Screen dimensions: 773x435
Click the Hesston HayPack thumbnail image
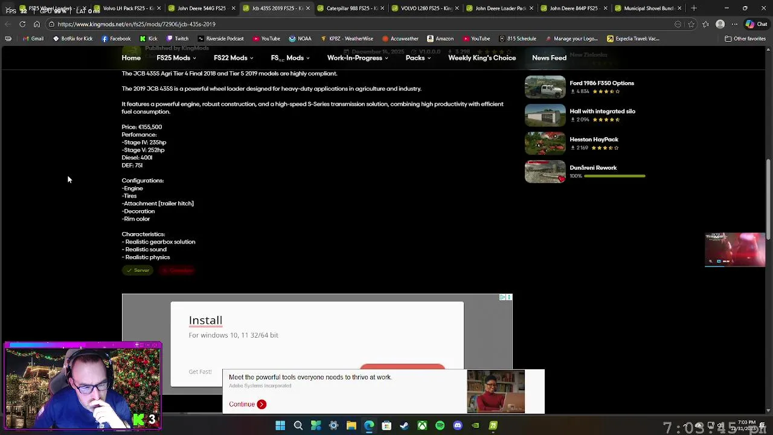point(545,144)
